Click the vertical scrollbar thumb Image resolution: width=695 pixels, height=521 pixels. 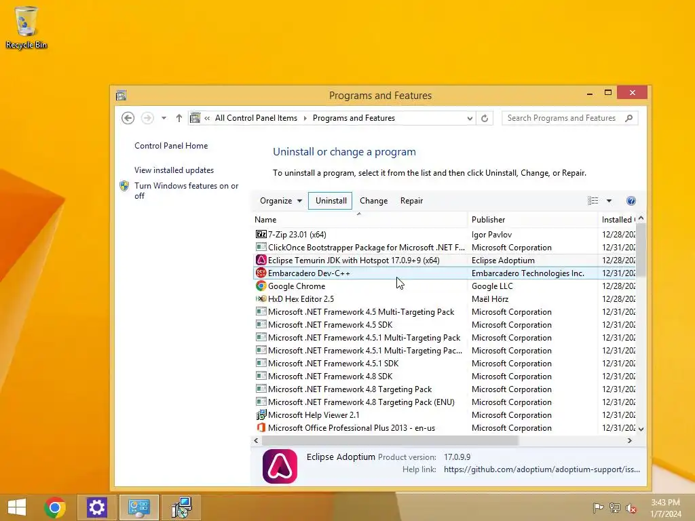point(641,250)
